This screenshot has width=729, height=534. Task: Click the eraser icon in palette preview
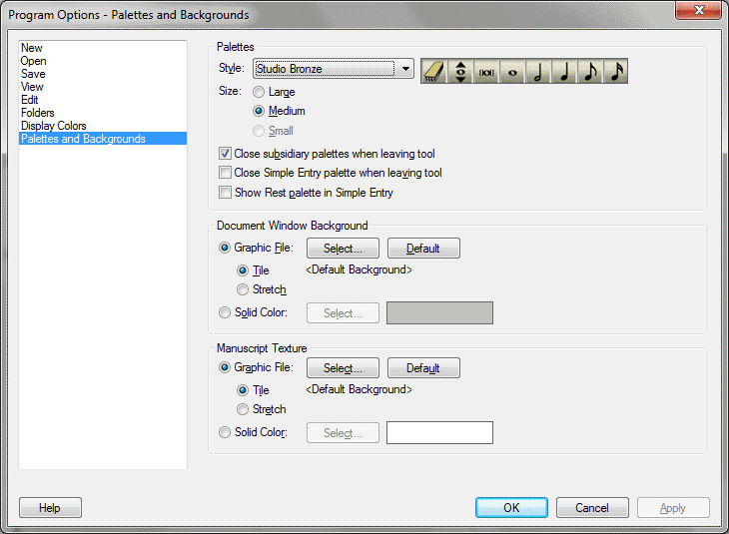coord(433,71)
